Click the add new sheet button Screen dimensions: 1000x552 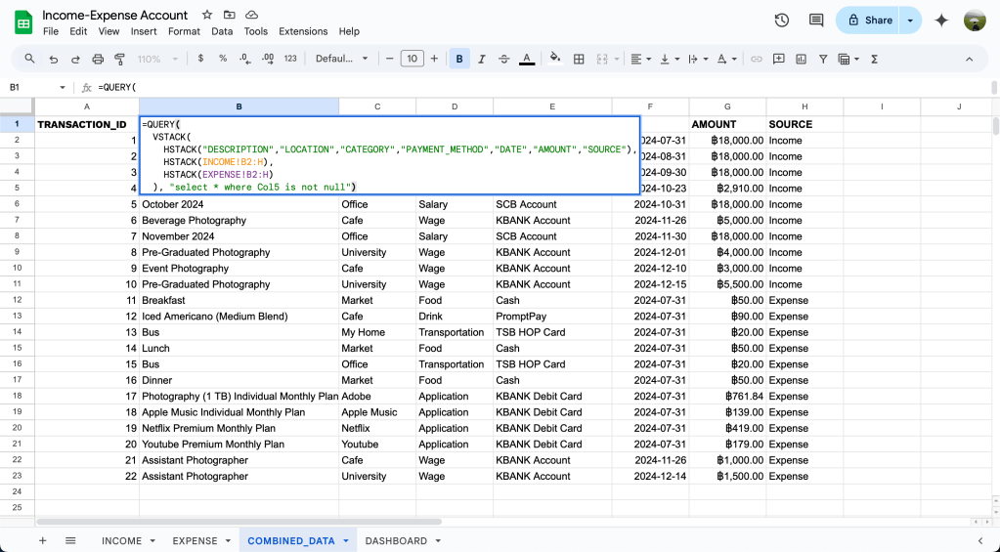point(42,541)
